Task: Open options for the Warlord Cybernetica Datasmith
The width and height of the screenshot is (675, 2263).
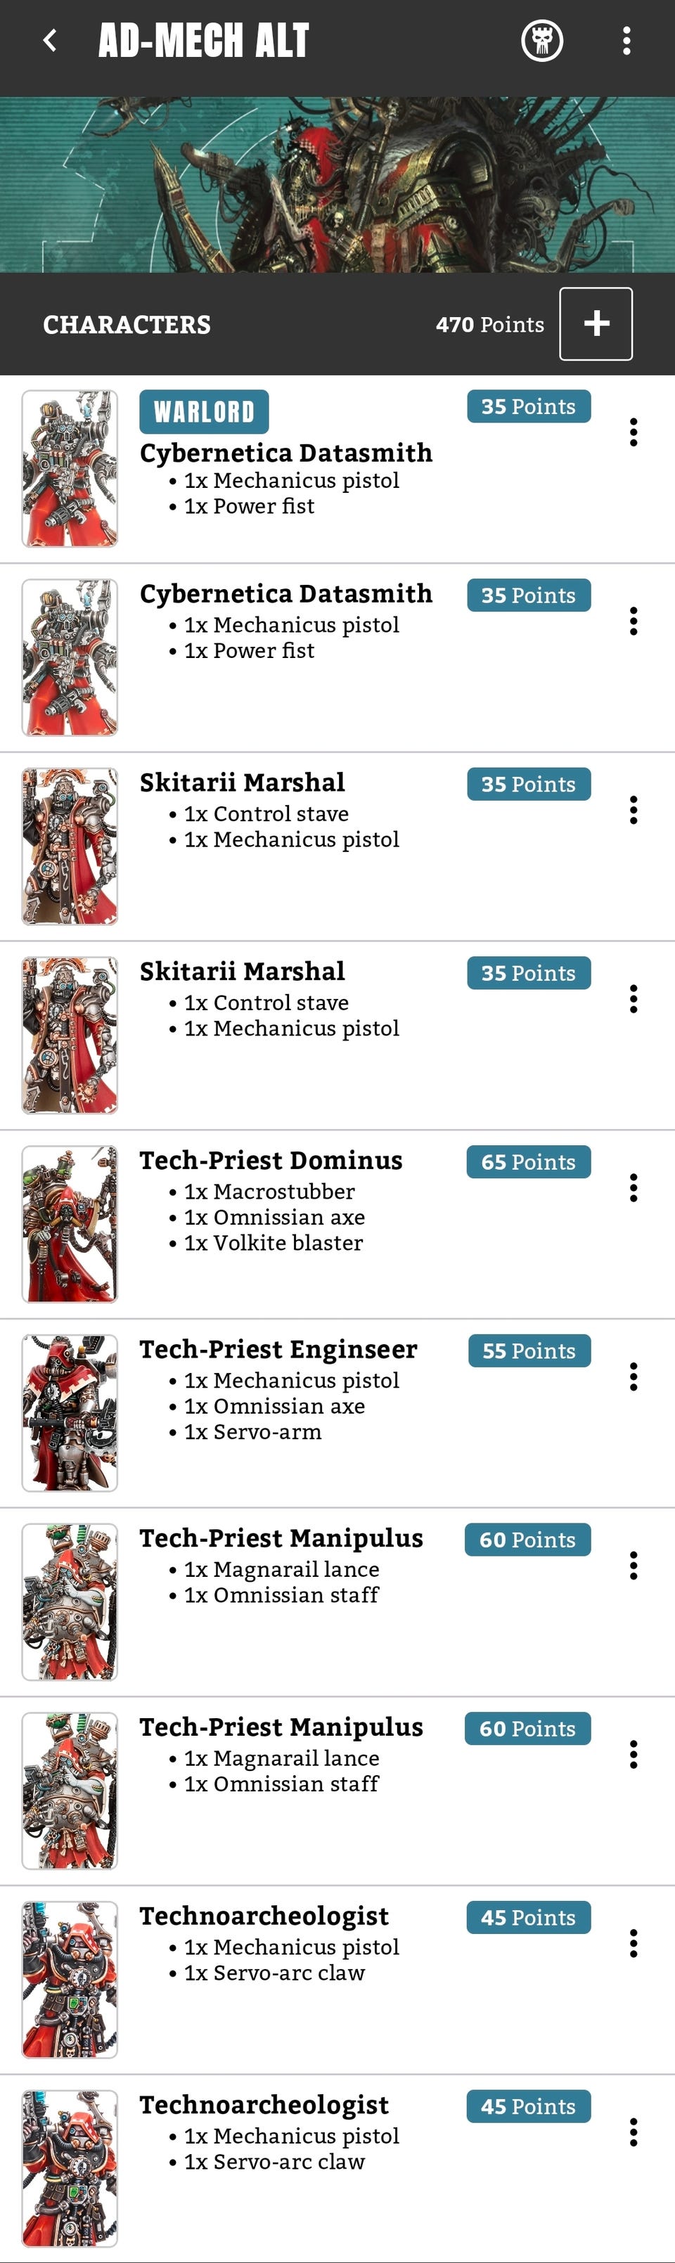Action: pyautogui.click(x=633, y=432)
